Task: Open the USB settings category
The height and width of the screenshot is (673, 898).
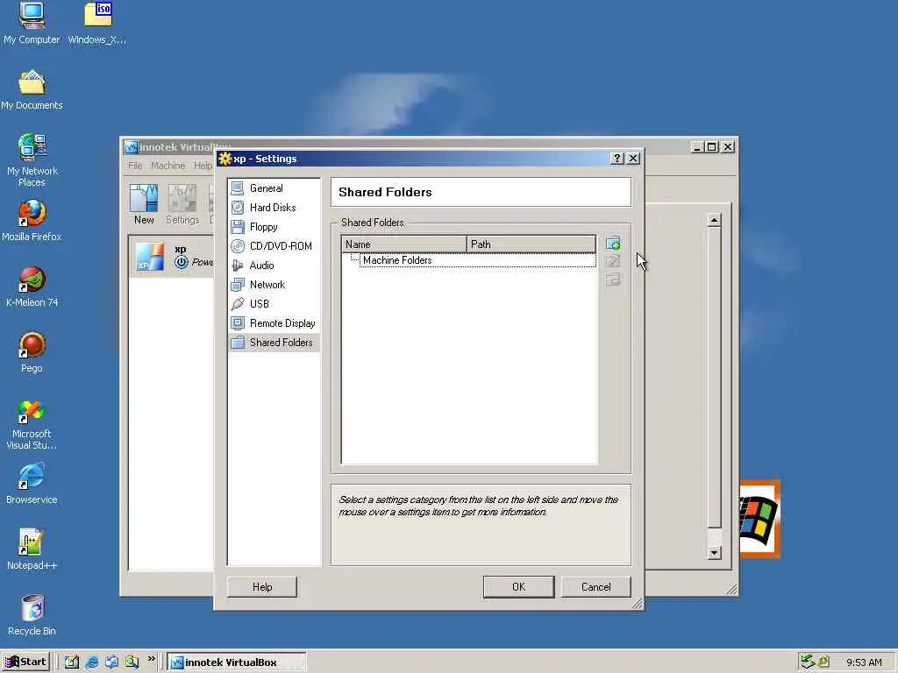Action: (274, 304)
